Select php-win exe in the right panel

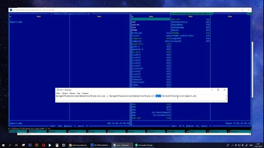point(191,19)
